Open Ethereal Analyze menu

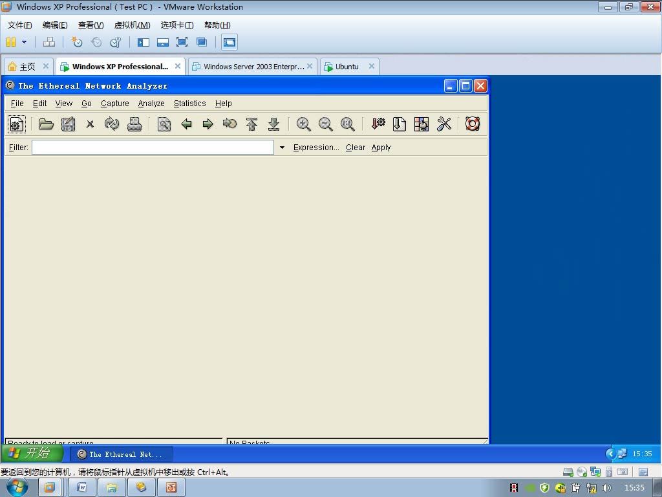[x=151, y=103]
